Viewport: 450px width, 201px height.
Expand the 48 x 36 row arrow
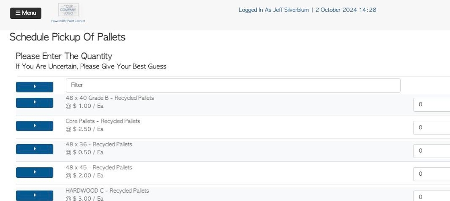pyautogui.click(x=35, y=149)
